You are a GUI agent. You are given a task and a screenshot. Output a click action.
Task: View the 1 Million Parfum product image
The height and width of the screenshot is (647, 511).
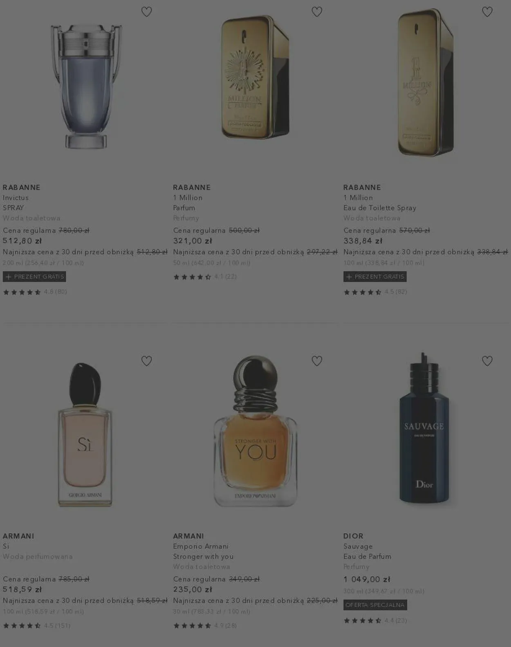pos(255,77)
